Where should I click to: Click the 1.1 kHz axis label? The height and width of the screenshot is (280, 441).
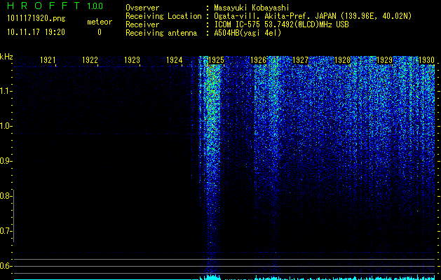(6, 91)
